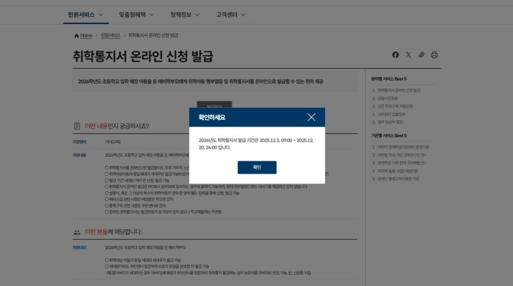
Task: Open the 대학의 장애학생지원센터 운영지원 link
Action: pos(403,147)
